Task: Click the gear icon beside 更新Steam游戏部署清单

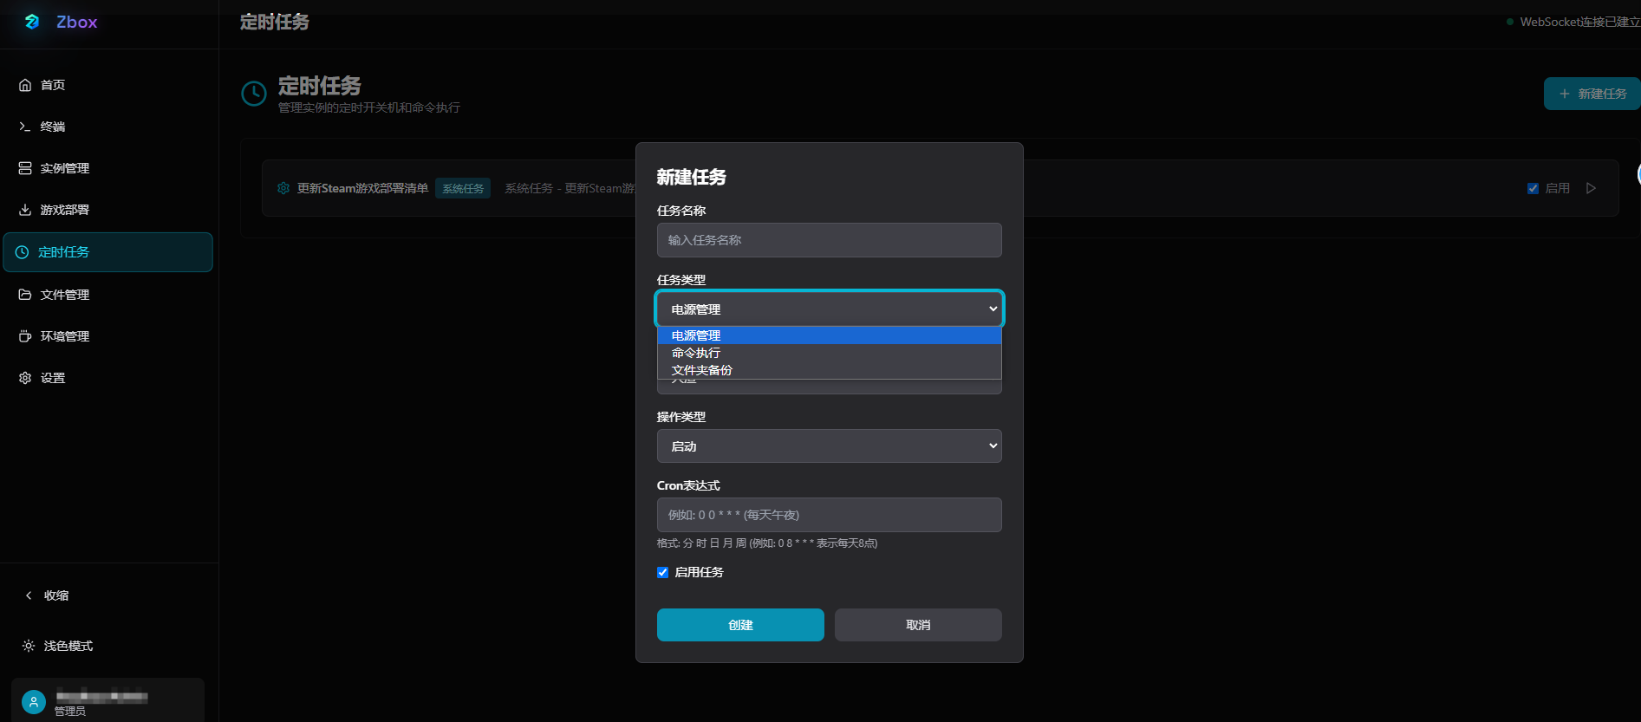Action: tap(283, 188)
